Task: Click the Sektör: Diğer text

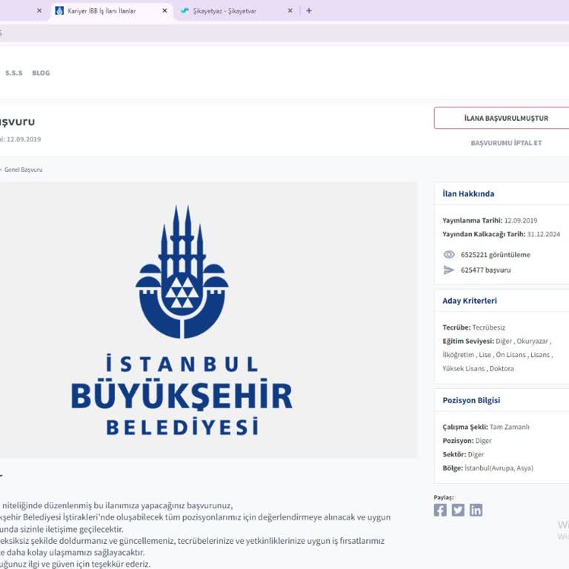Action: pos(463,454)
